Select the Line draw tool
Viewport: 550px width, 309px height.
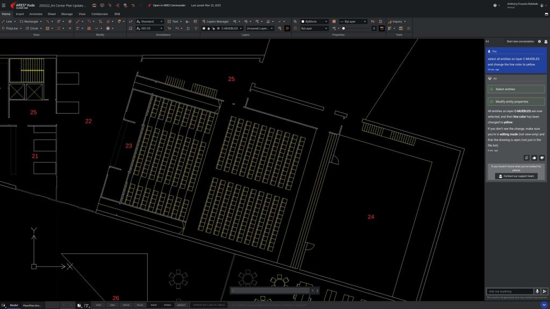tap(7, 21)
